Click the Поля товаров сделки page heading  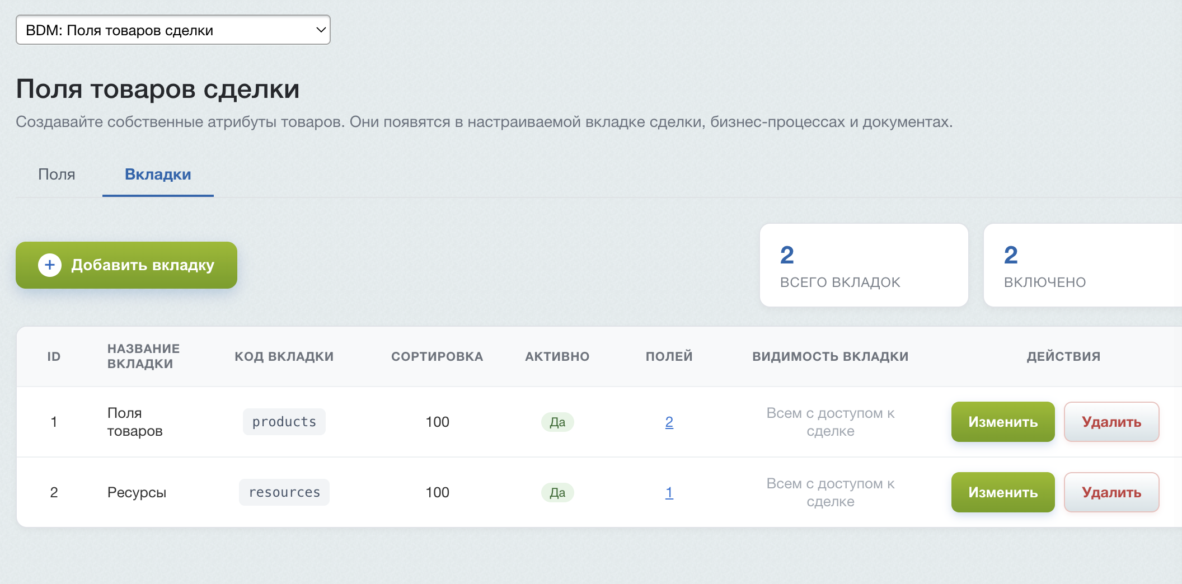tap(158, 89)
